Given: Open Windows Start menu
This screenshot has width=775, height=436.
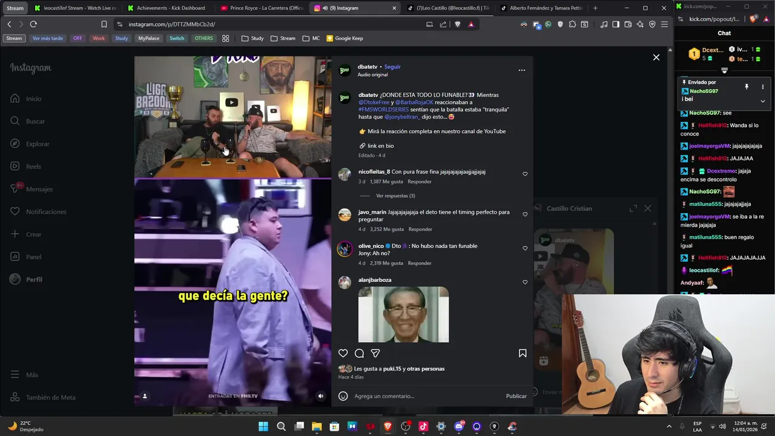Looking at the screenshot, I should (263, 426).
